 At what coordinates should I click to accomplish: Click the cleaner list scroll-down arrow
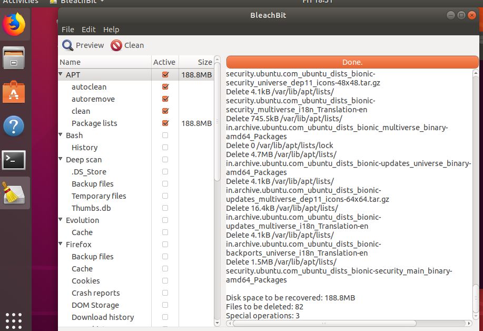(217, 323)
